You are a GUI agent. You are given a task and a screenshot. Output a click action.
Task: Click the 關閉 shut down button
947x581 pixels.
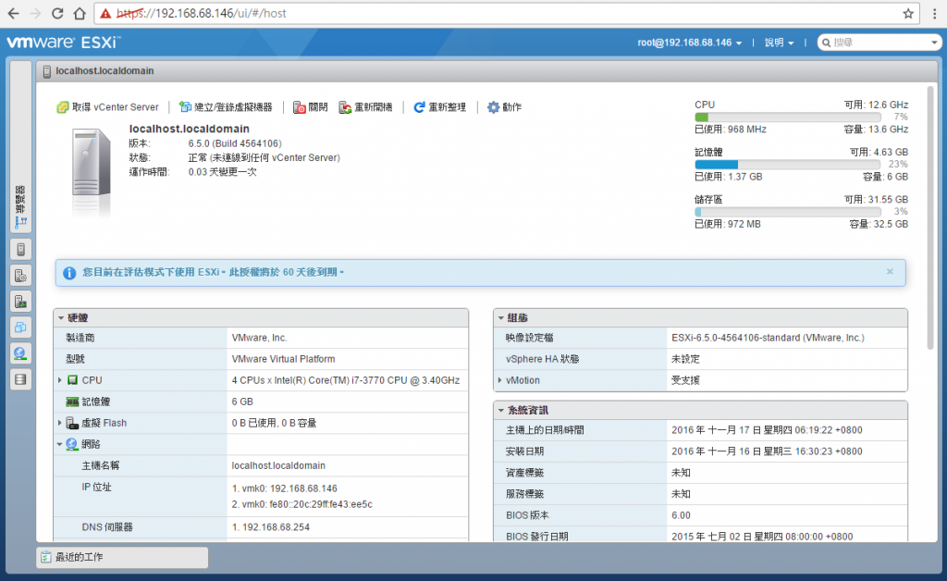coord(311,107)
